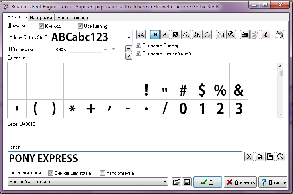Click the clock icon beside text field
The width and height of the screenshot is (293, 194).
pos(281,157)
